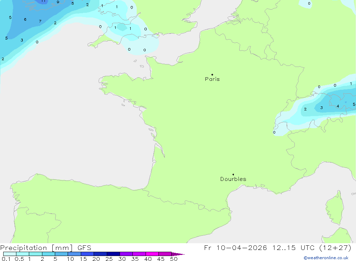Screen dimensions: 356x261
Task: Click the legend value '20'
Action: pos(96,259)
